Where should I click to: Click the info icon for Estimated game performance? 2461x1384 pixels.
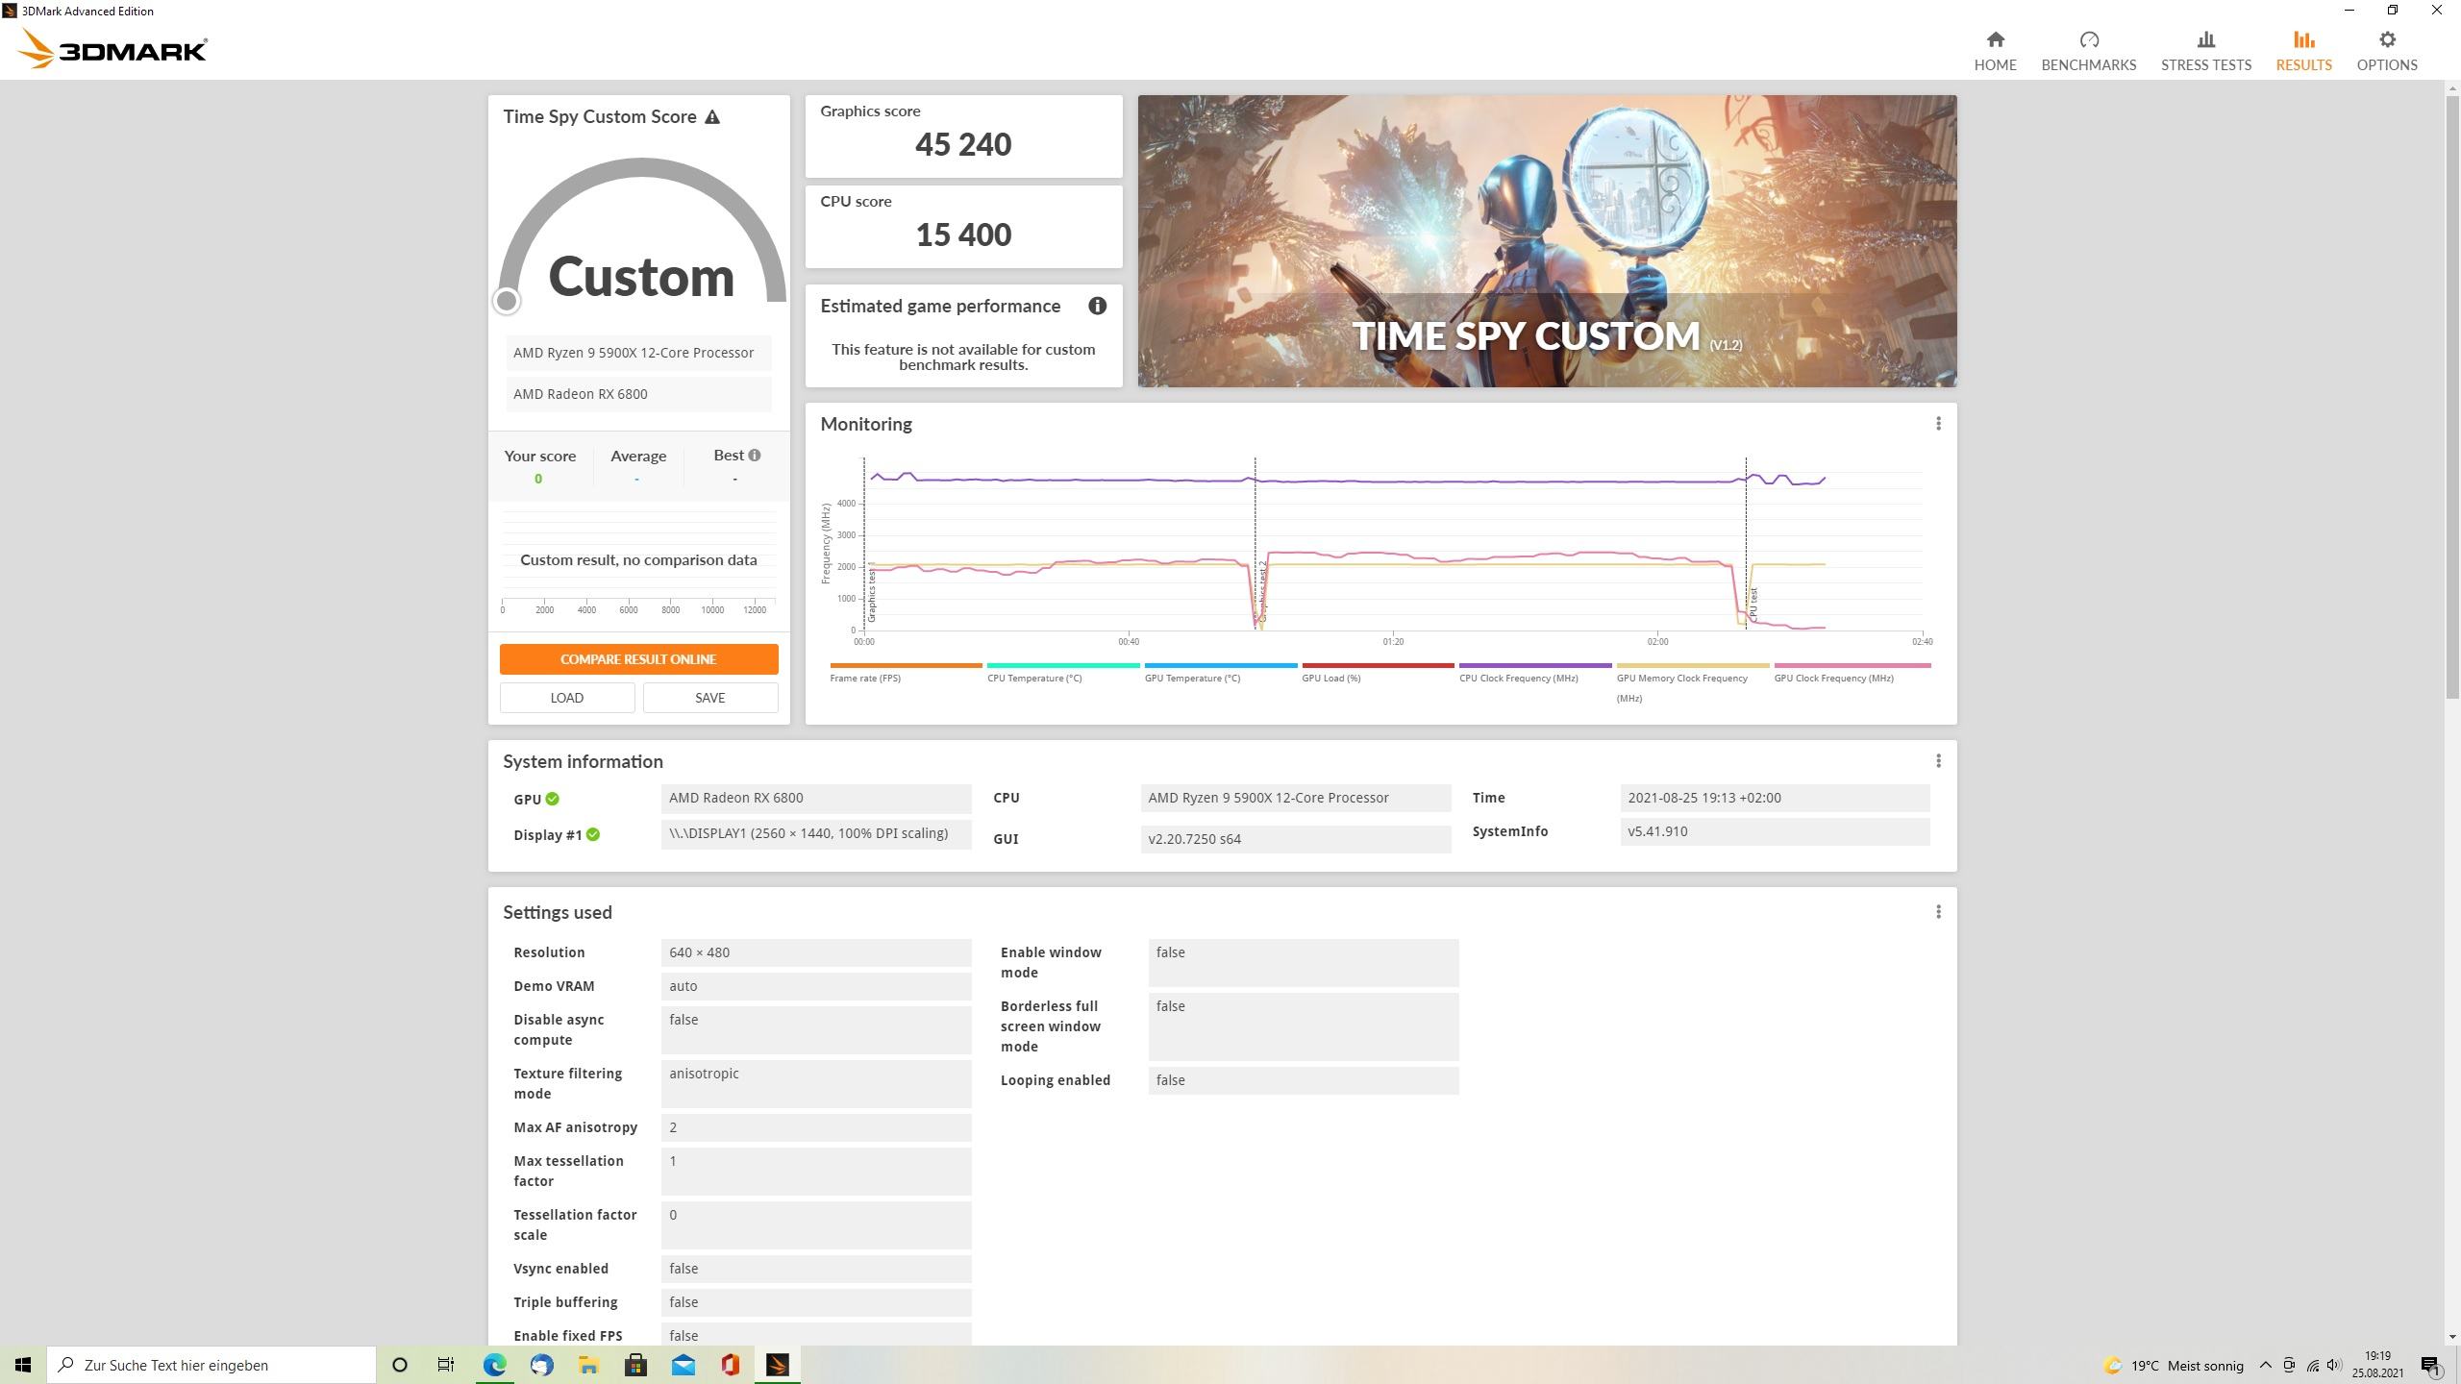click(1097, 306)
